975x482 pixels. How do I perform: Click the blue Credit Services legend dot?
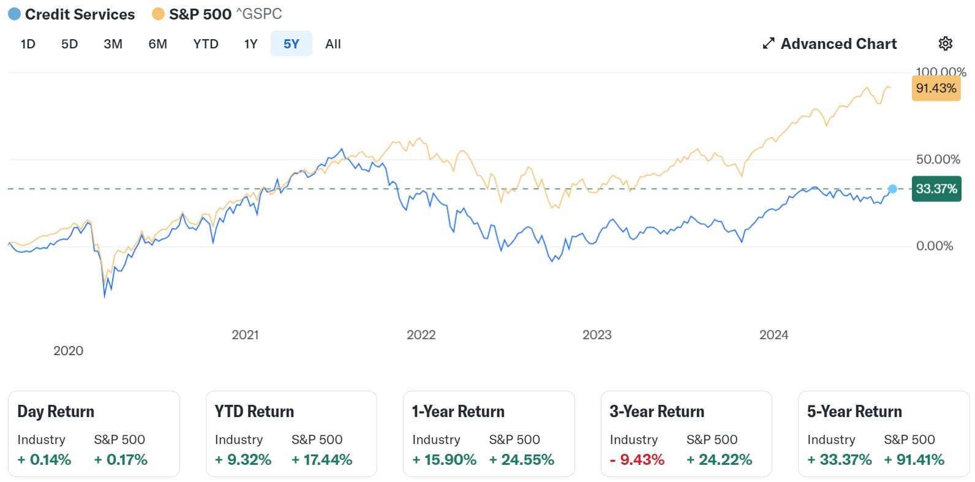click(14, 14)
